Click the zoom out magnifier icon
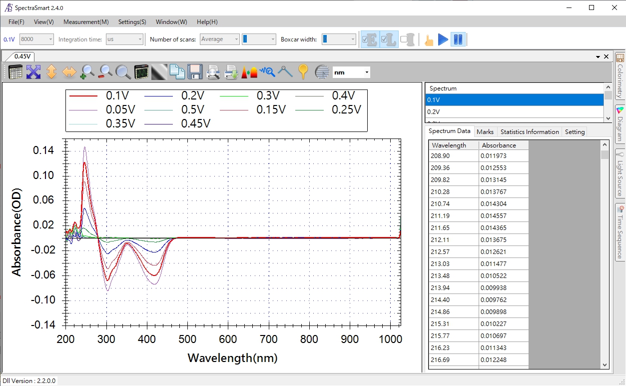 pyautogui.click(x=105, y=72)
